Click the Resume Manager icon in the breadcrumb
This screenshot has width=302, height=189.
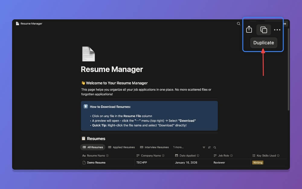[x=17, y=23]
